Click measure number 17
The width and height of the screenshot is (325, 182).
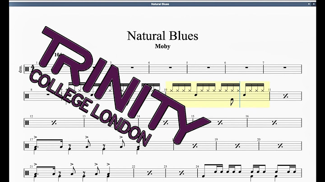(x=31, y=139)
